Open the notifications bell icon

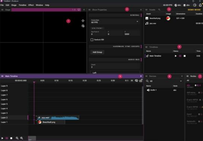click(x=200, y=5)
